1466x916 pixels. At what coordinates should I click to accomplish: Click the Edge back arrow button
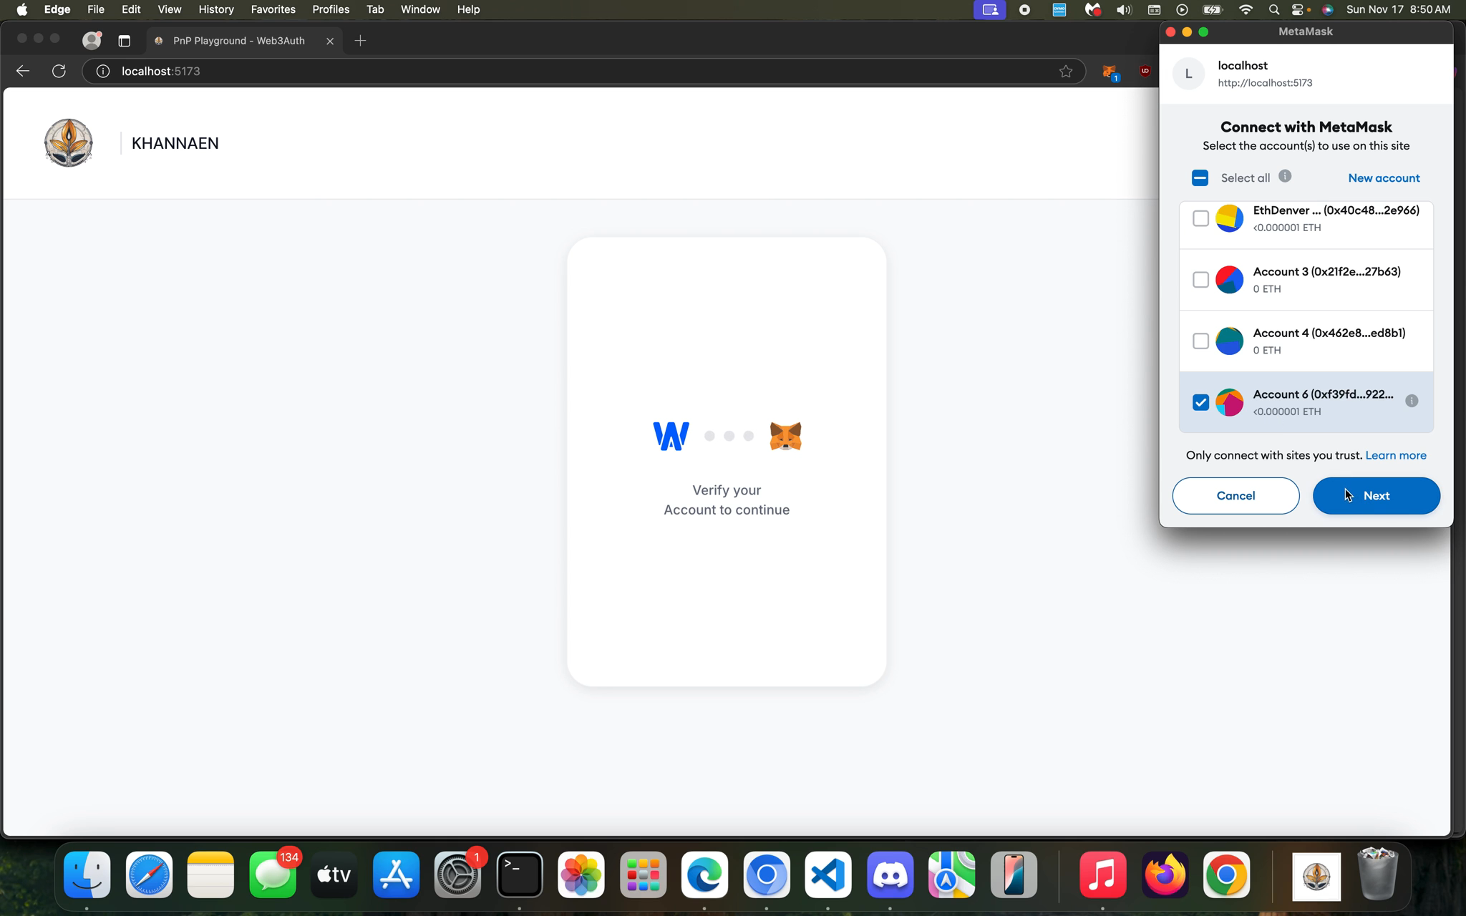point(23,71)
